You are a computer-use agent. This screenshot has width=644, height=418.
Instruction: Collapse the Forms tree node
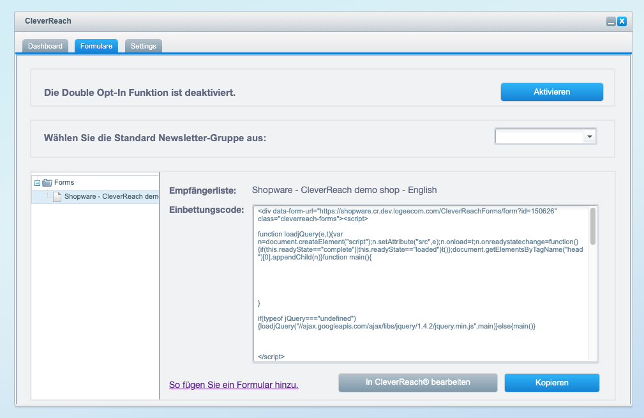pos(38,183)
